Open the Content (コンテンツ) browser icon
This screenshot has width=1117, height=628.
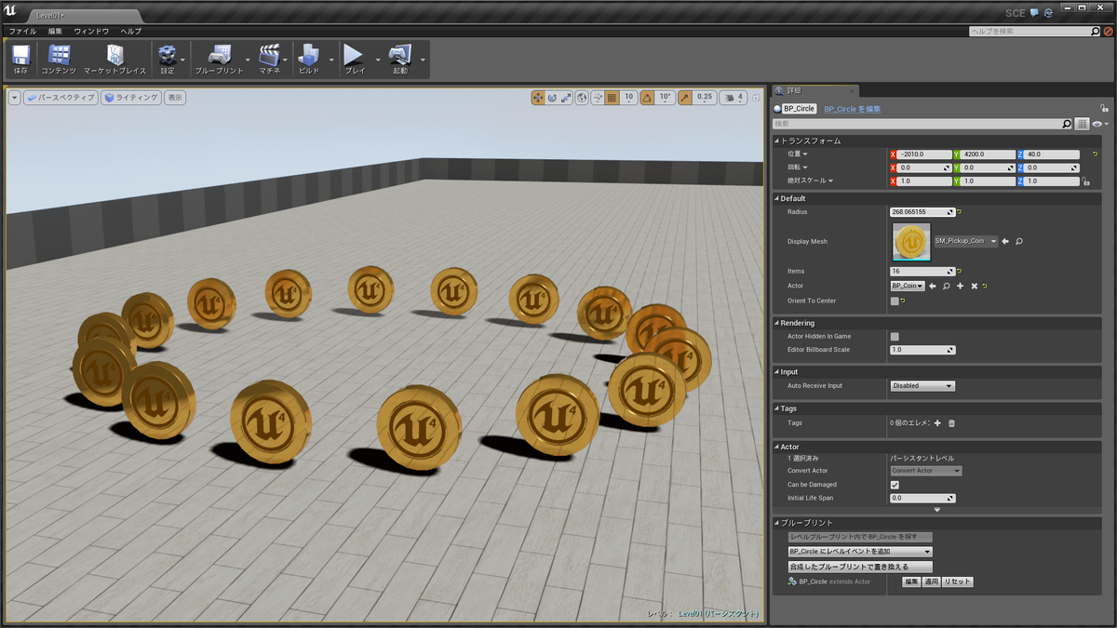[x=59, y=59]
